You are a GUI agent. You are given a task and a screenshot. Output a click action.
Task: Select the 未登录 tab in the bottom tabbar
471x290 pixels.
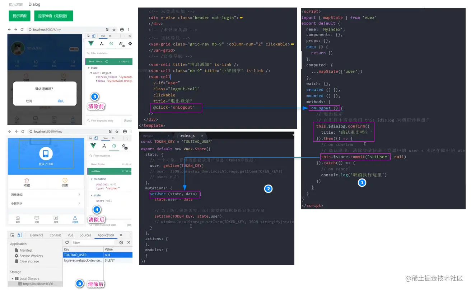pos(75,219)
